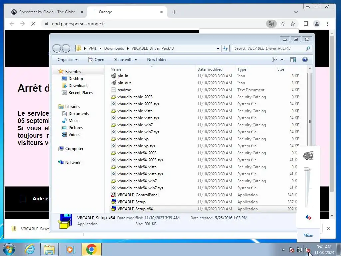The width and height of the screenshot is (341, 256).
Task: Bookmark this page with star icon
Action: tap(293, 24)
